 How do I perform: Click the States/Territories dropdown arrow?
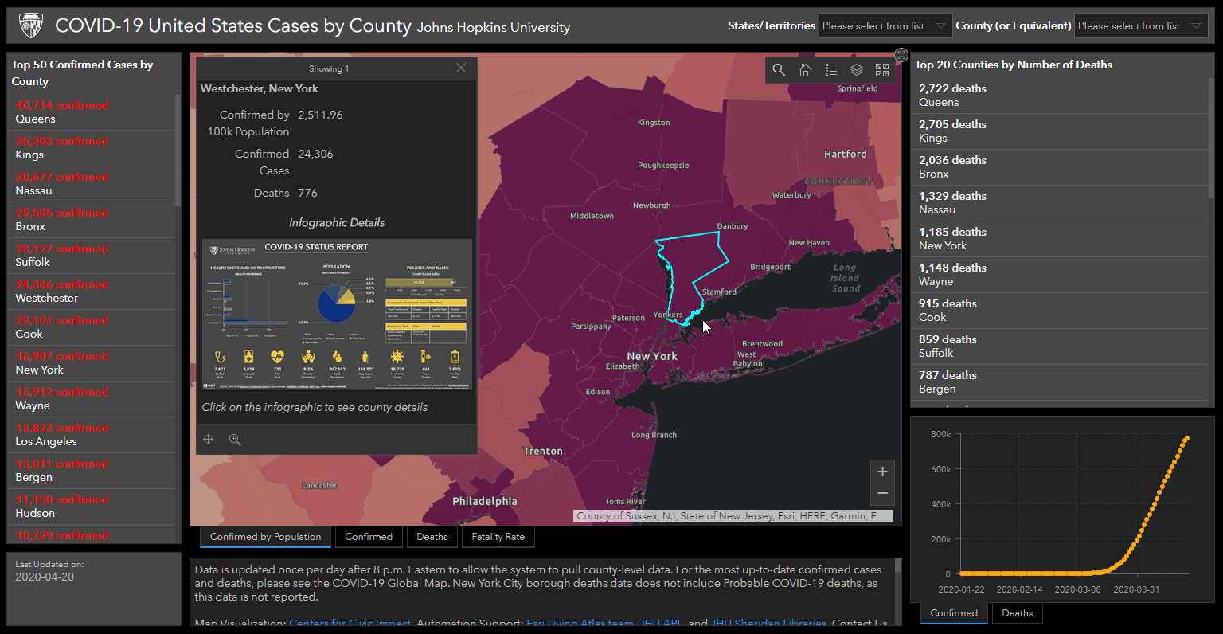(x=940, y=26)
